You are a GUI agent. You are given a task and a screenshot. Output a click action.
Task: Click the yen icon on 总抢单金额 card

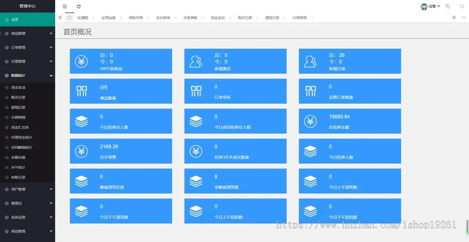click(x=310, y=121)
